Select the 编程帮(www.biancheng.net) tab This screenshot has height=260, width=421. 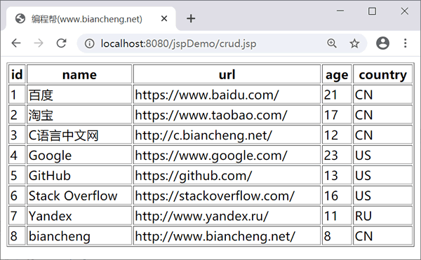coord(91,19)
